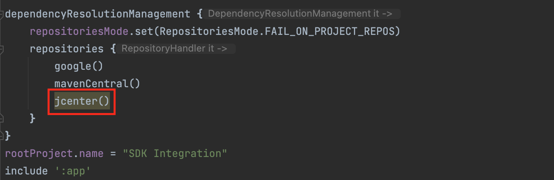Click the DependencyResolutionManagement inlay hint
The image size is (554, 180).
coord(300,14)
